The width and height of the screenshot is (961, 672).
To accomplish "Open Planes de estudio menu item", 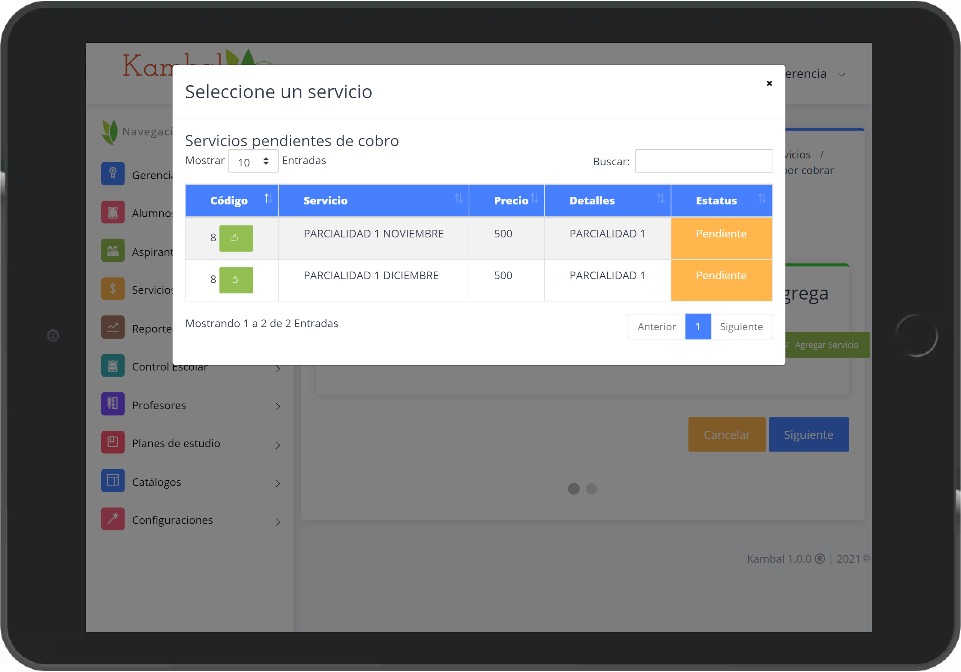I will (176, 443).
